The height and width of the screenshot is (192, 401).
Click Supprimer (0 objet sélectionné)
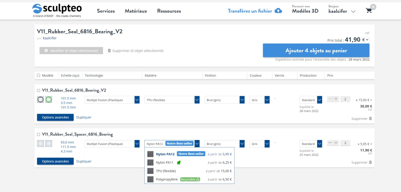click(136, 50)
